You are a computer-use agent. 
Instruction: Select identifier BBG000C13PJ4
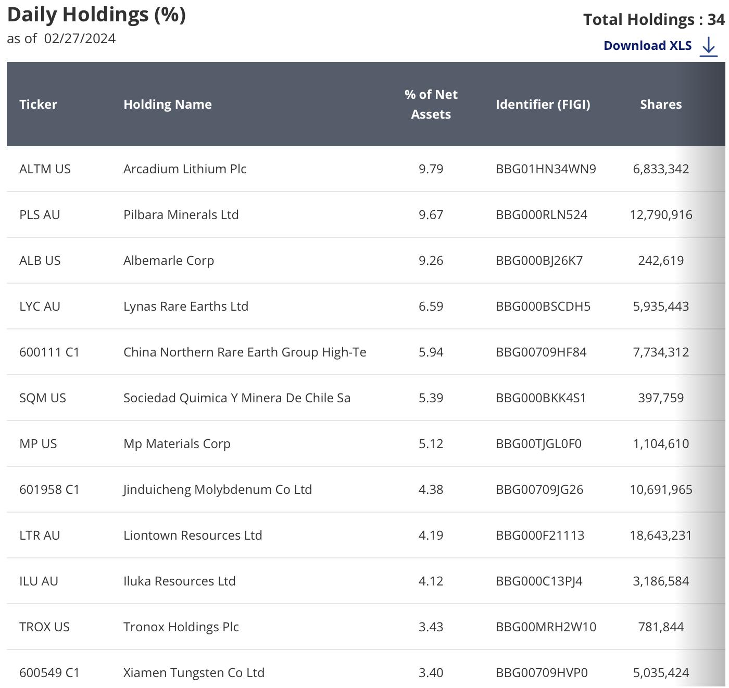539,581
